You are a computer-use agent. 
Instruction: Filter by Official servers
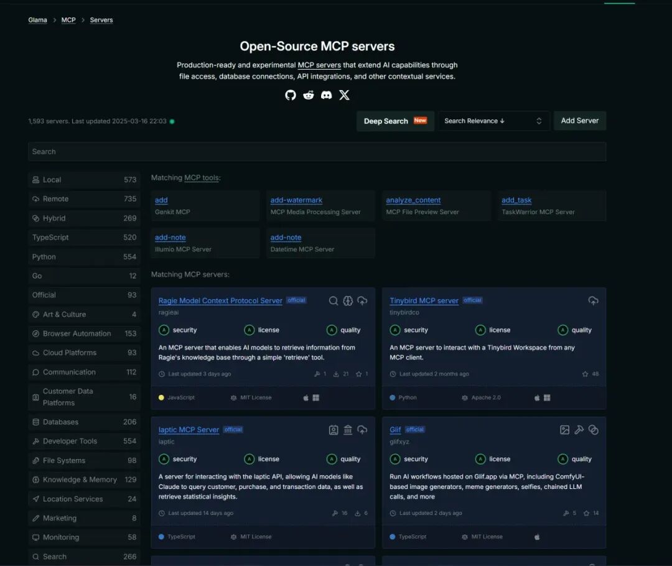85,295
